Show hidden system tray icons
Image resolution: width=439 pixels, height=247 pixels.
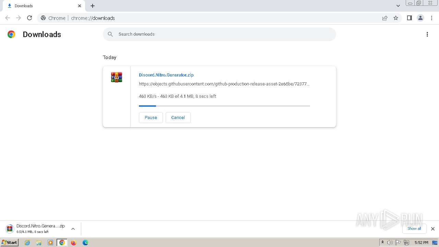click(x=382, y=243)
